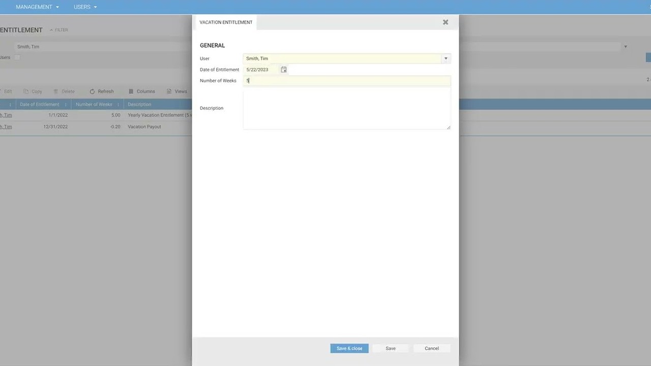Click the Refresh icon in background toolbar
This screenshot has height=366, width=651.
pos(92,91)
